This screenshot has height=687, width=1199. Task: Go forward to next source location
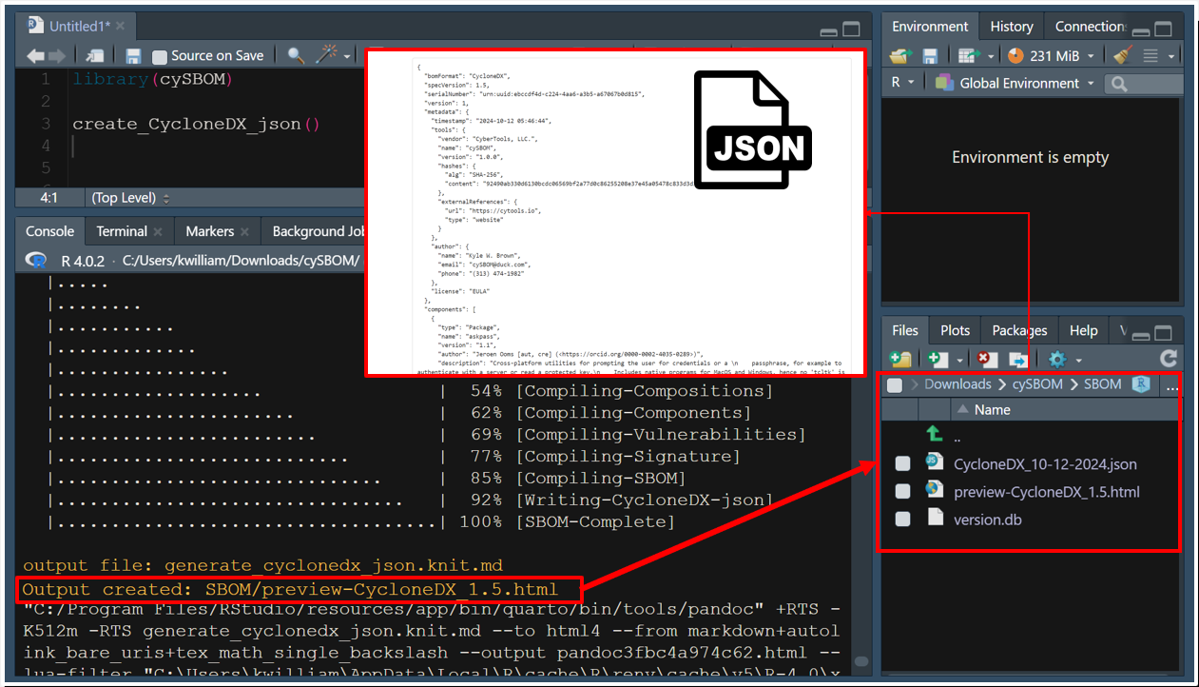pyautogui.click(x=56, y=56)
